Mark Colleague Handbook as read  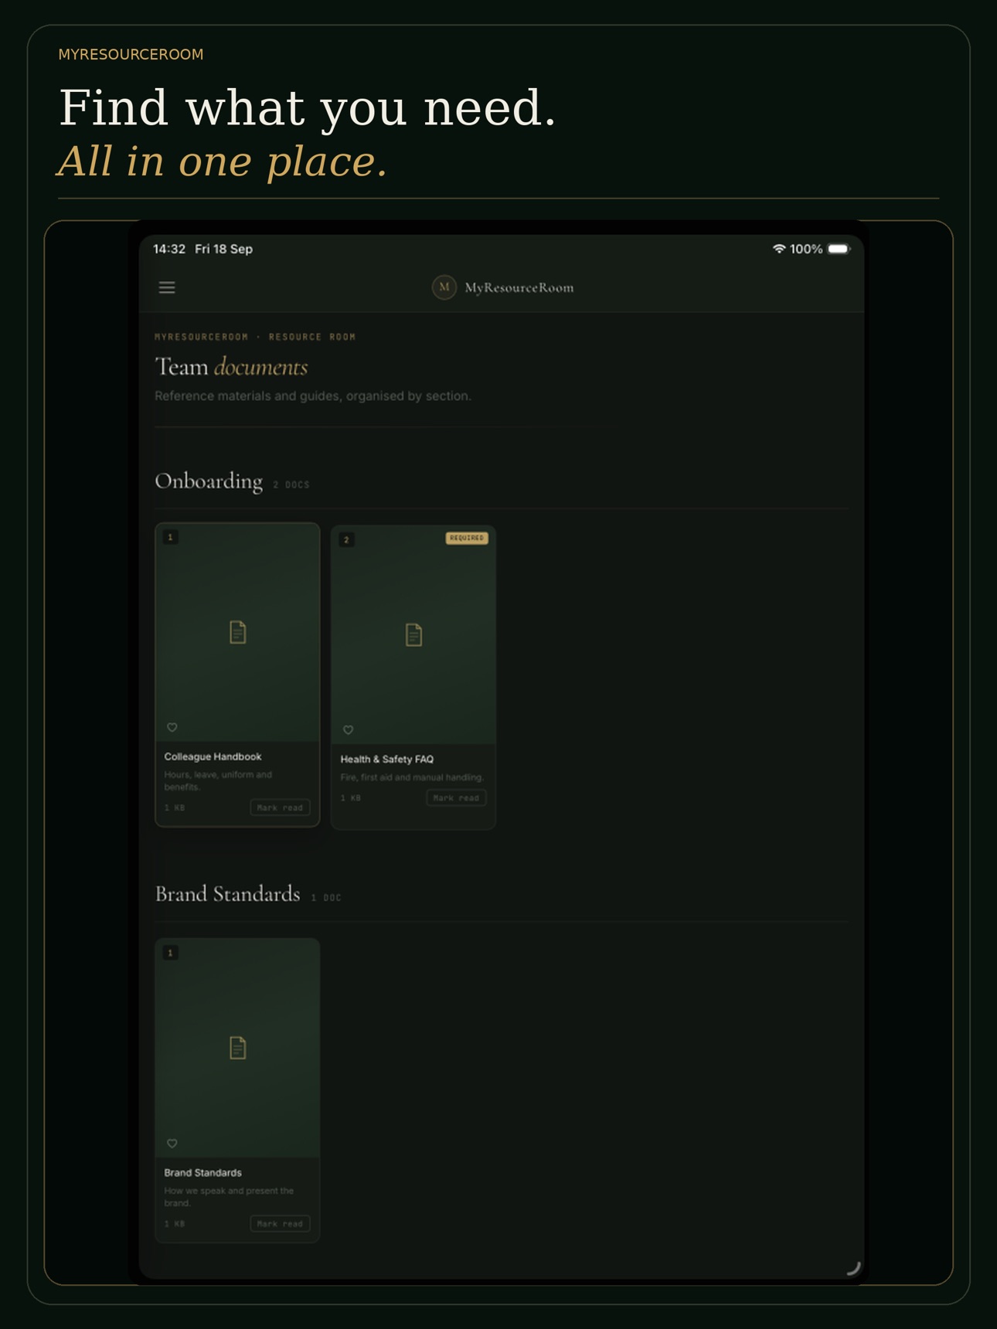pyautogui.click(x=280, y=807)
